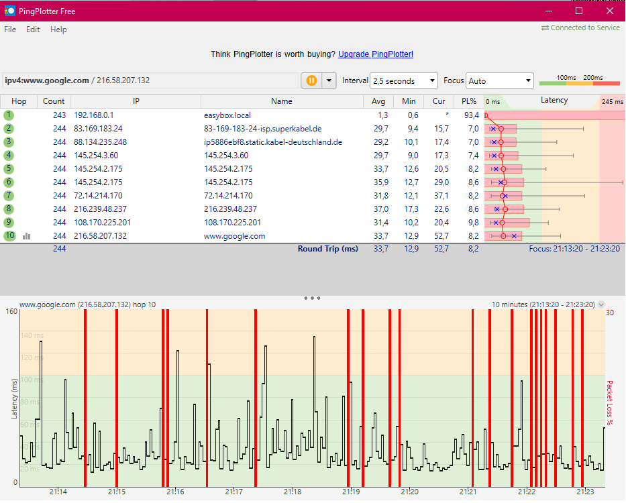Select the hop 5 number badge
626x503 pixels.
(9, 168)
